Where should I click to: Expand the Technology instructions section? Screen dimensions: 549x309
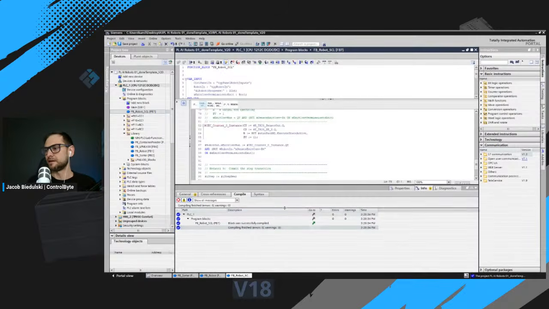coord(481,139)
